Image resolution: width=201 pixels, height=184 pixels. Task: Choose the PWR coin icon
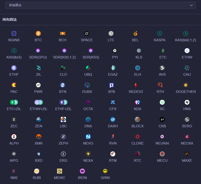(38, 85)
